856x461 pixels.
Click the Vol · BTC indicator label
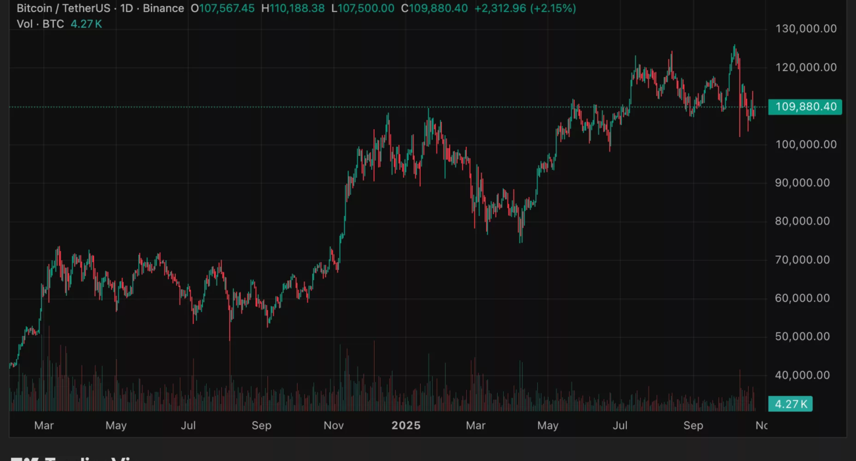coord(41,24)
